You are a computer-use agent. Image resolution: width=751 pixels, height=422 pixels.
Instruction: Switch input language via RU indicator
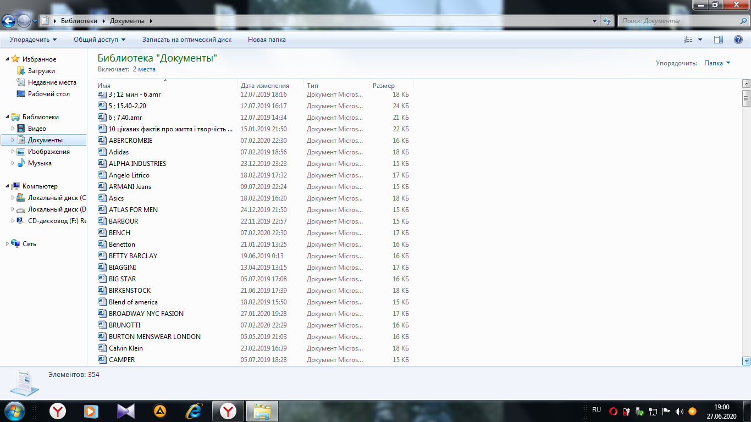[597, 410]
